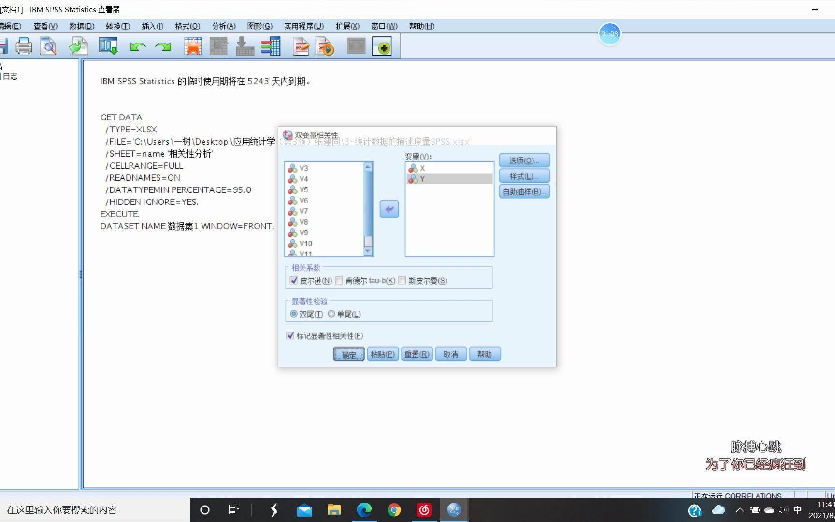Launch Google Chrome from taskbar
The image size is (835, 522).
pos(394,510)
